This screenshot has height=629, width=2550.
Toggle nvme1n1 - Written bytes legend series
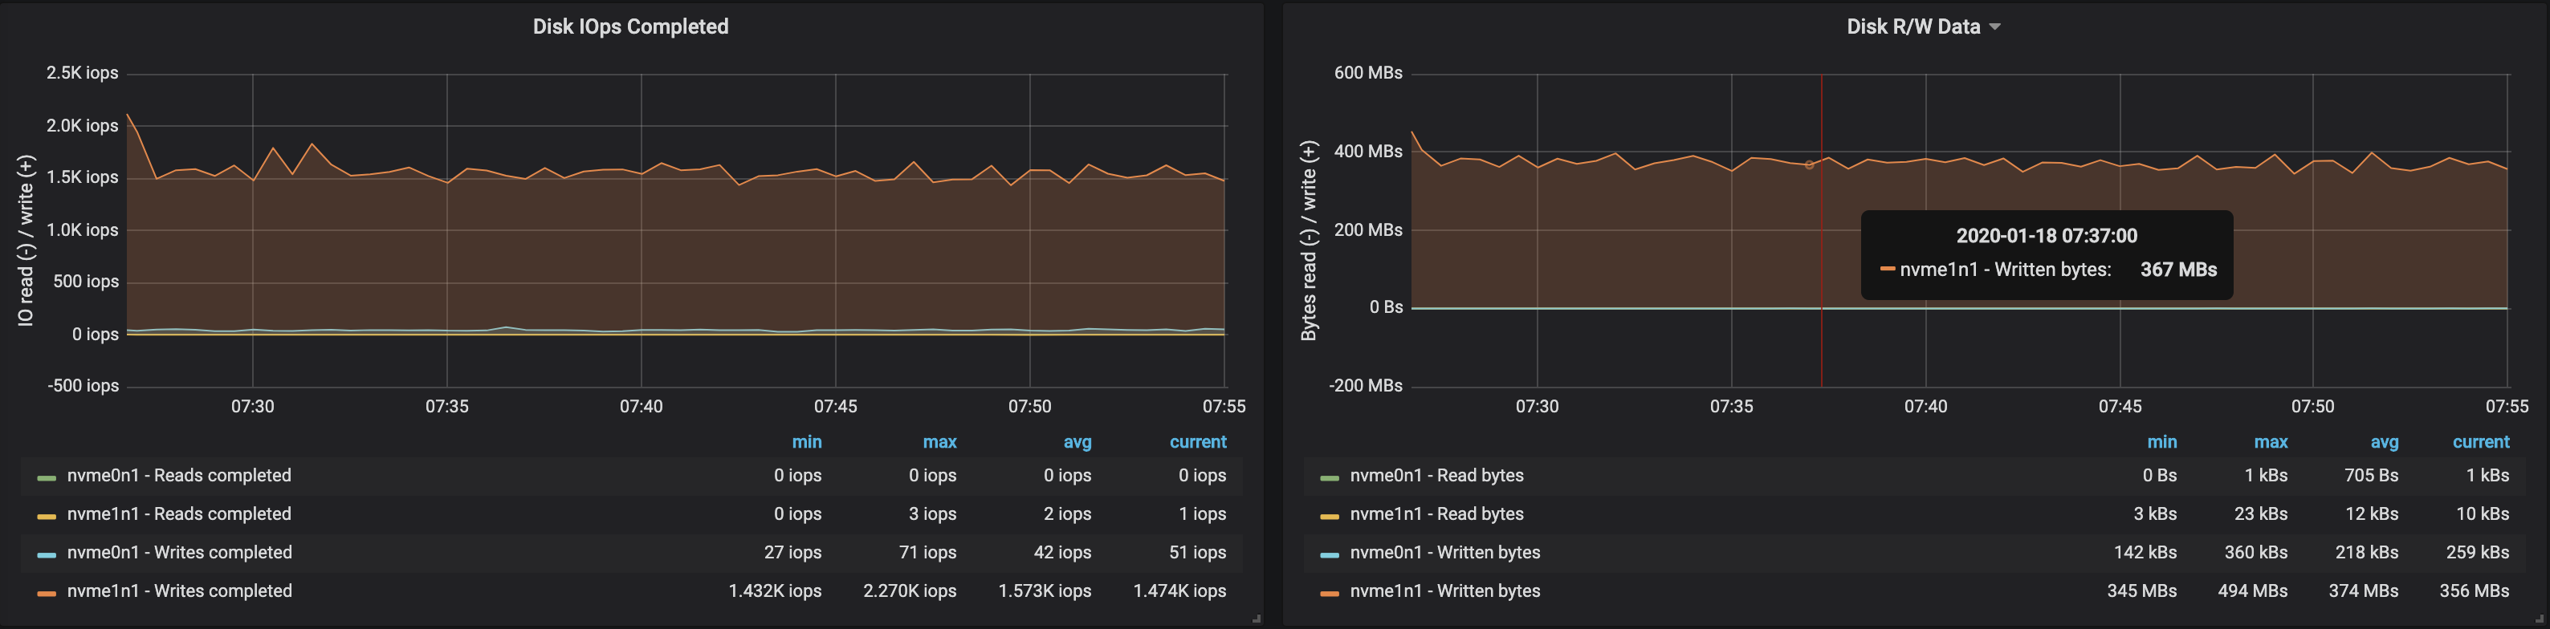pyautogui.click(x=1444, y=591)
